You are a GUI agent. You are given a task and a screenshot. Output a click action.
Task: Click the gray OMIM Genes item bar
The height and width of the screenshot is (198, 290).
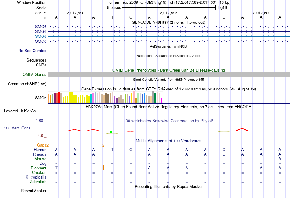(x=169, y=75)
